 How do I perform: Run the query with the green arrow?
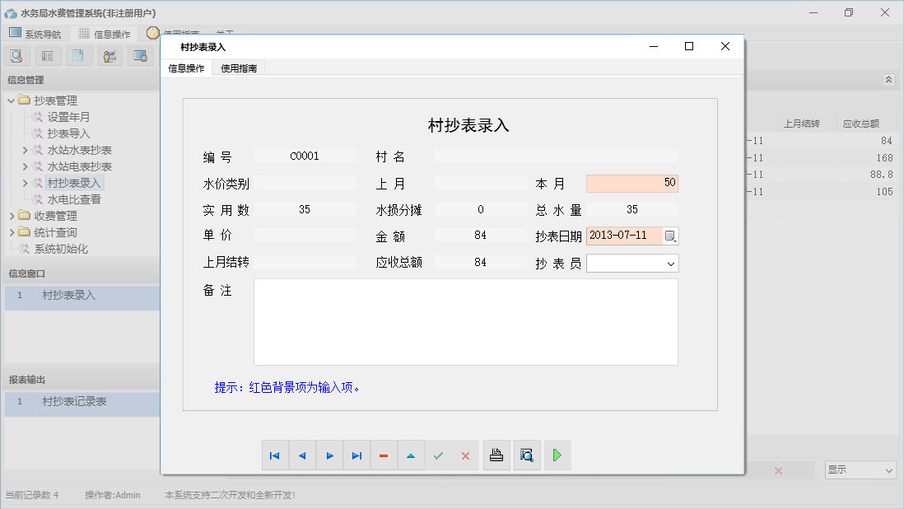pyautogui.click(x=557, y=455)
